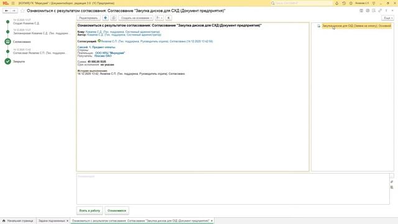This screenshot has height=224, width=398.
Task: Open the user name menu in title bar
Action: 362,3
